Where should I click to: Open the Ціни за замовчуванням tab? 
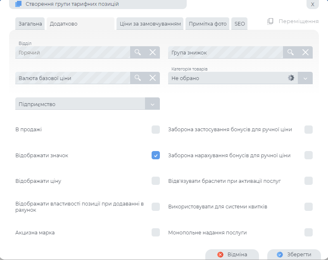point(150,24)
